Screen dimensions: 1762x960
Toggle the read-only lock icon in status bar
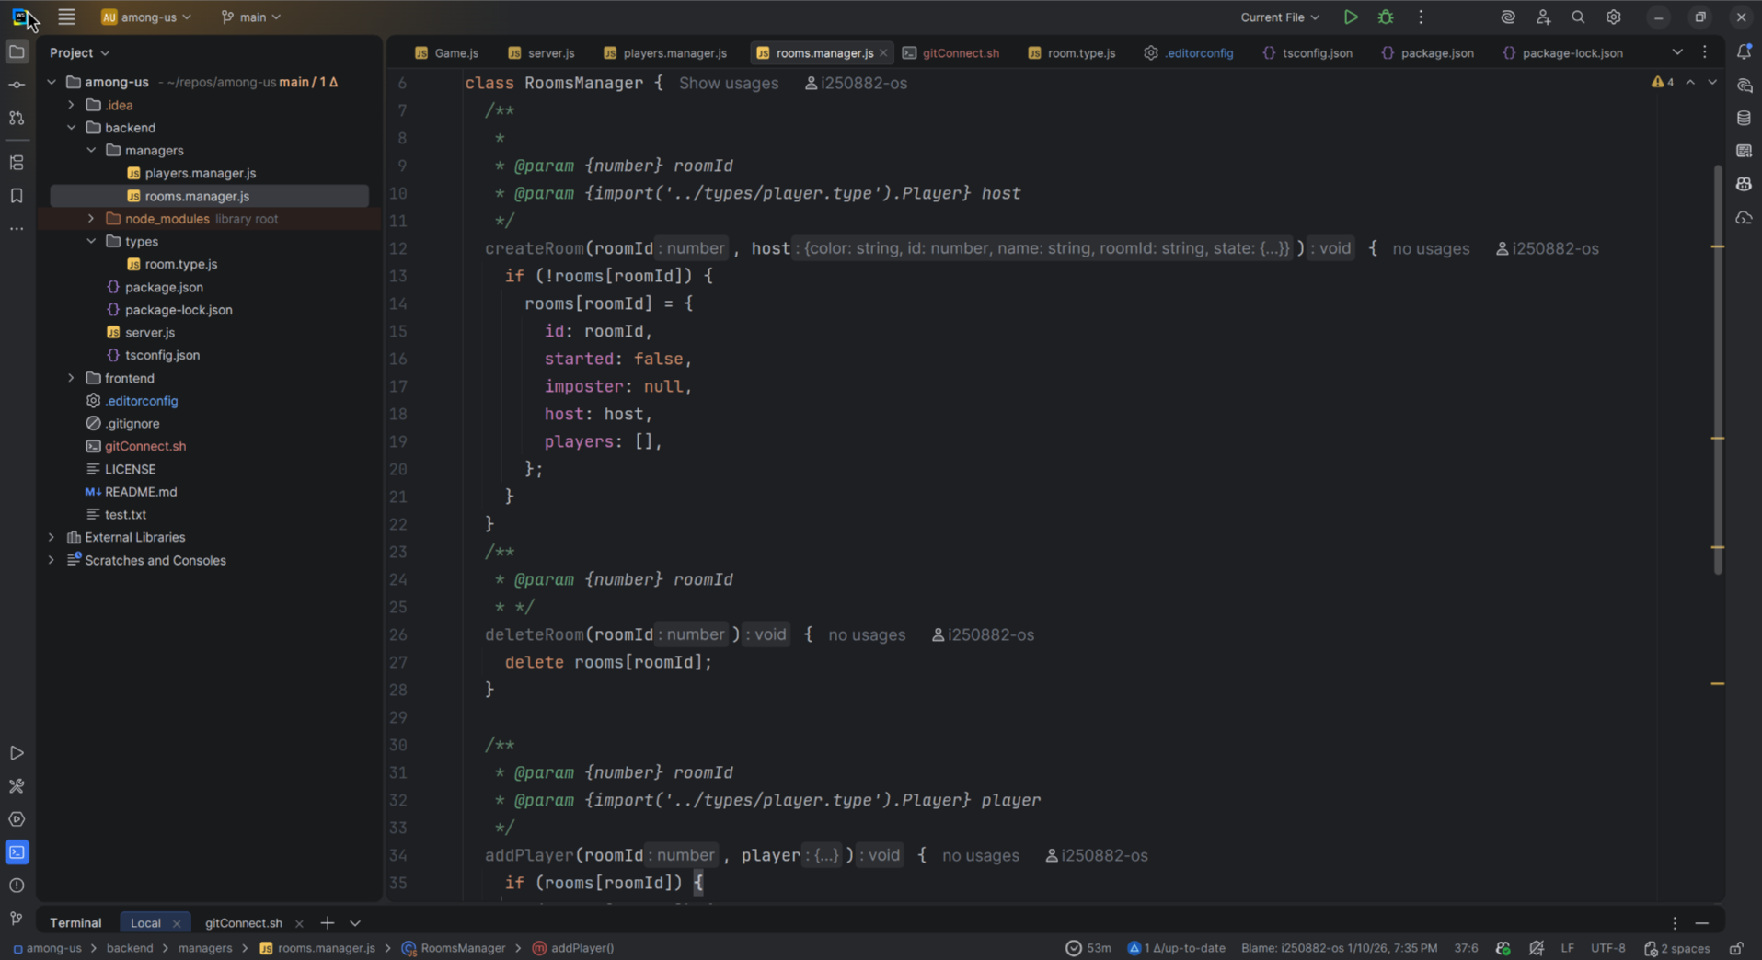coord(1735,948)
